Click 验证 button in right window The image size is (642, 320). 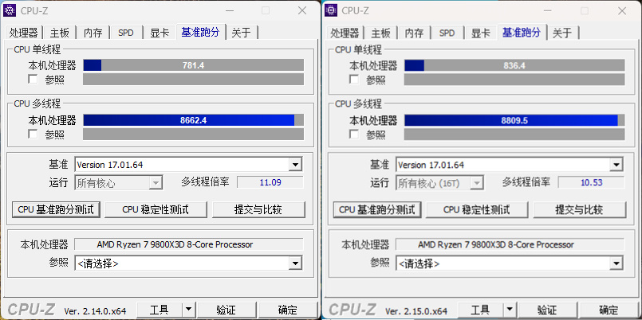tap(547, 310)
